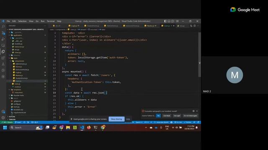The height and width of the screenshot is (150, 268).
Task: Open the File menu
Action: tap(8, 21)
